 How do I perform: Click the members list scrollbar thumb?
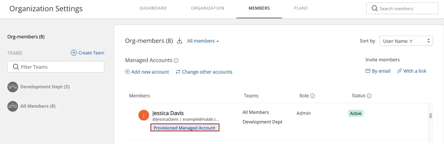pos(430,116)
